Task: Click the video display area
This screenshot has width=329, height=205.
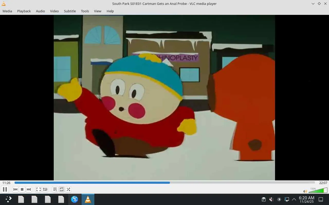Action: pos(164,98)
